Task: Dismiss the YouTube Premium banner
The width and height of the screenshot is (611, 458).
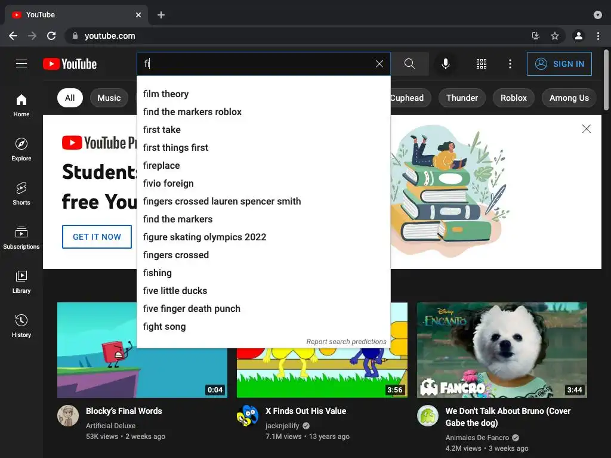Action: point(586,129)
